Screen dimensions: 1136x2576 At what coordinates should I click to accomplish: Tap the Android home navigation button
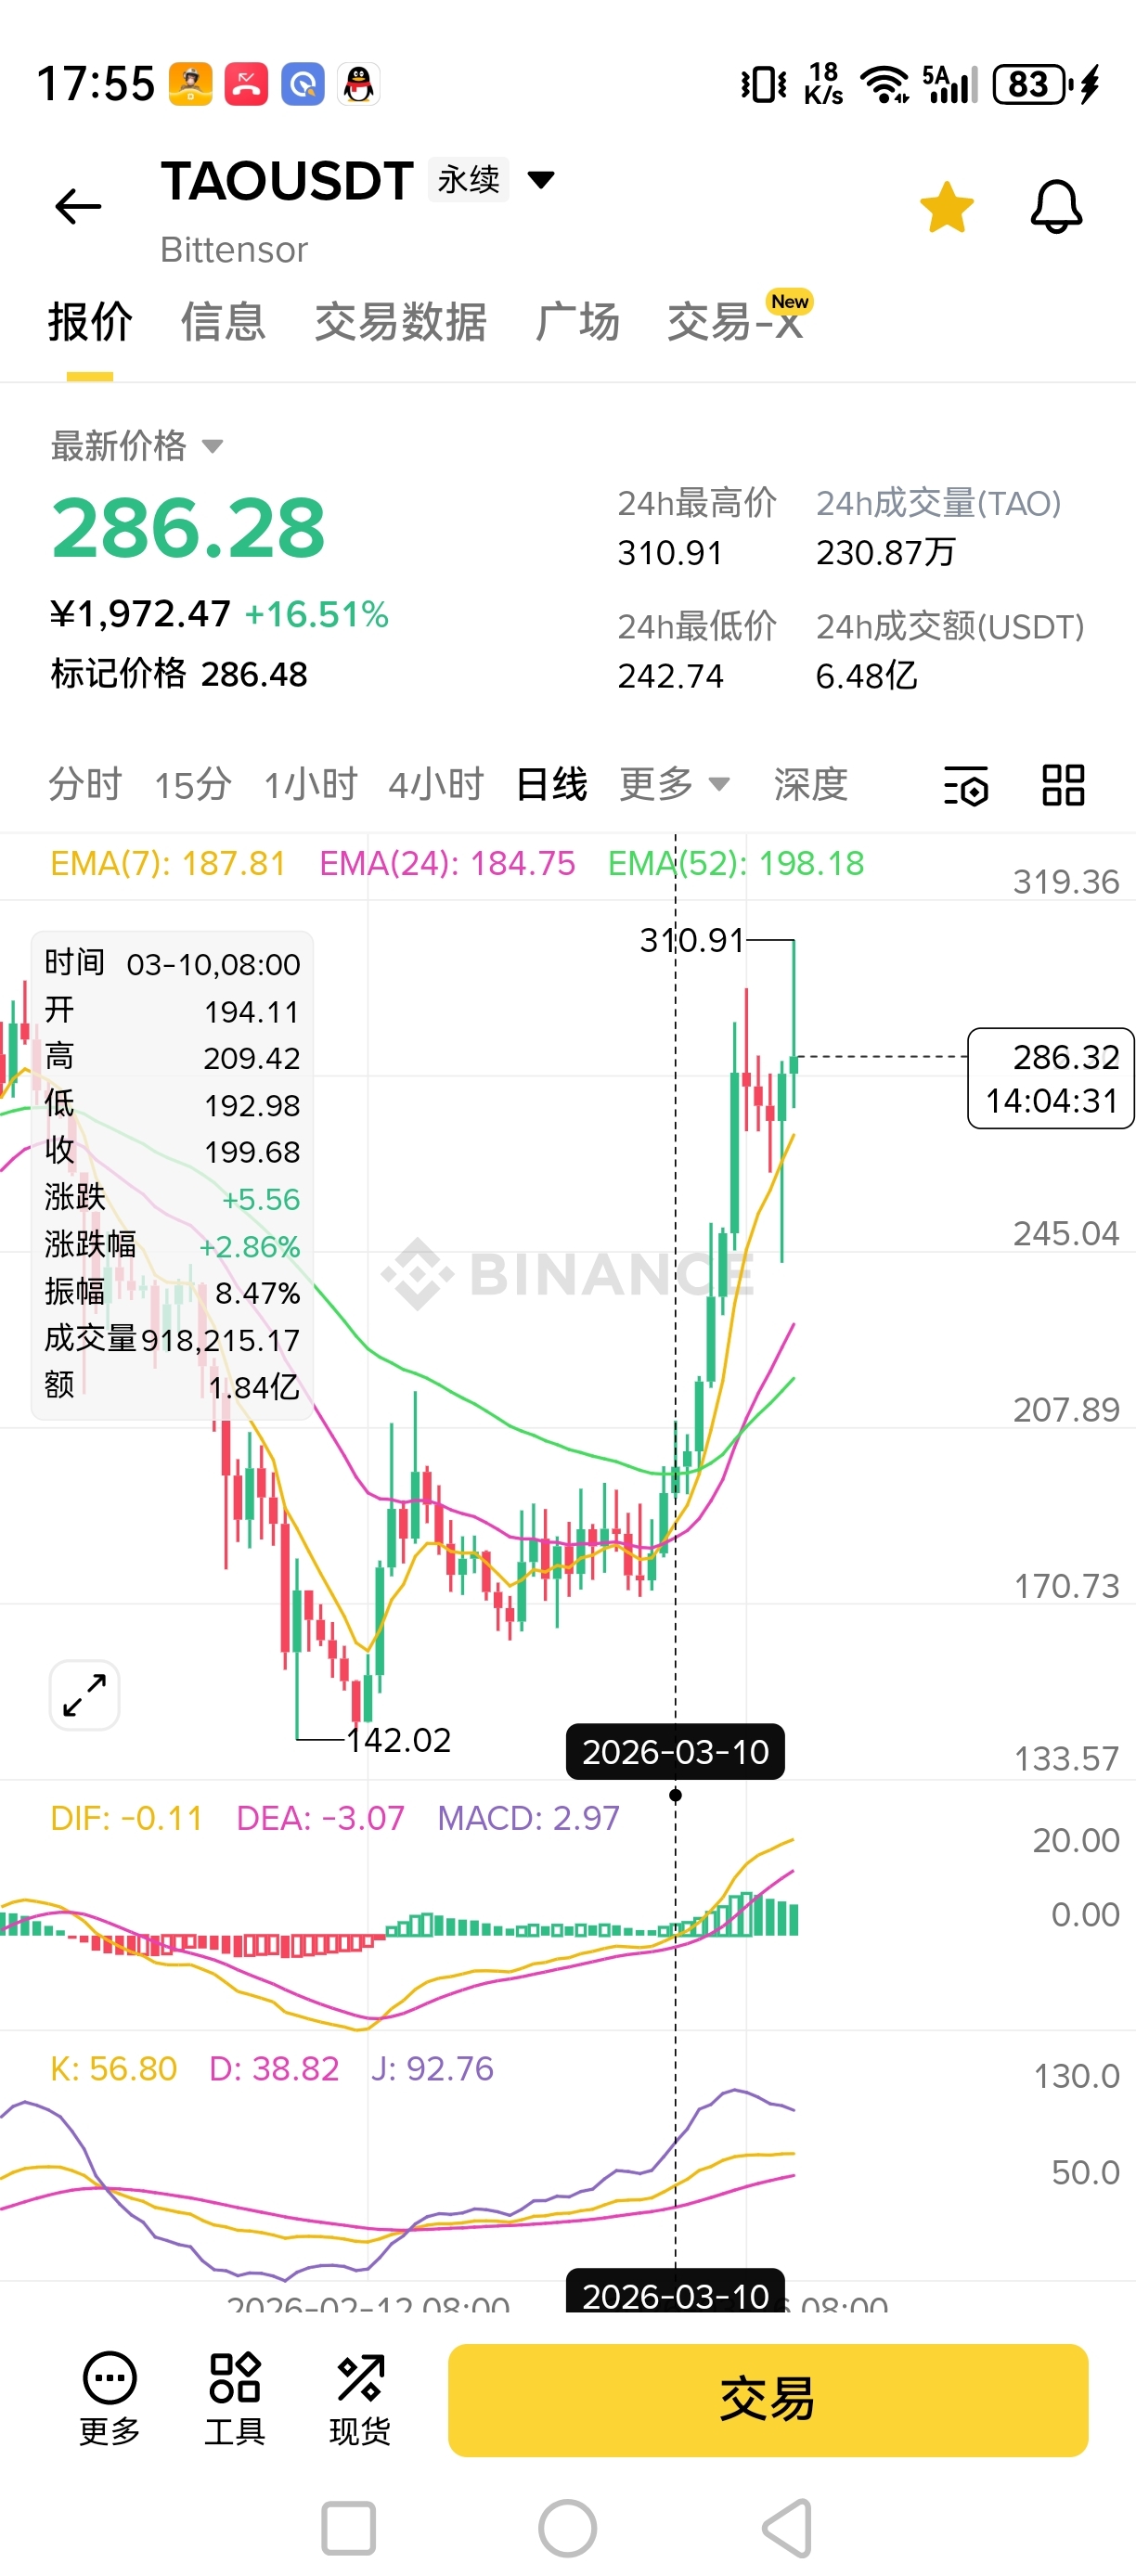point(567,2529)
